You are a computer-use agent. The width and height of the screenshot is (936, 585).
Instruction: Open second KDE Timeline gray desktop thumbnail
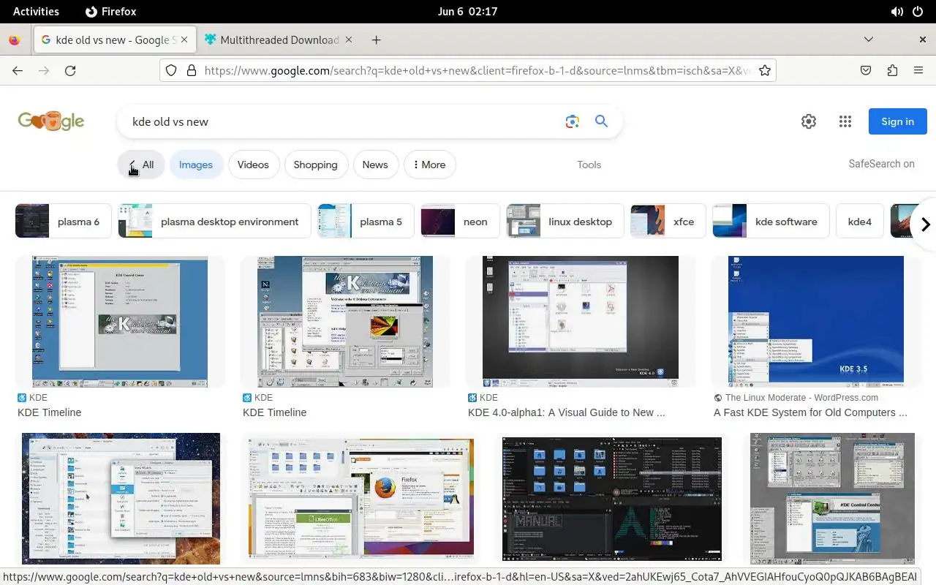pos(345,322)
